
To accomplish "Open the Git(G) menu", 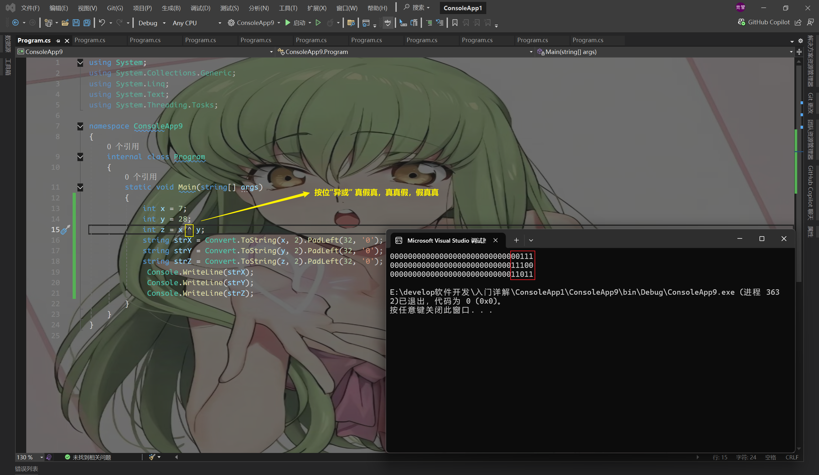I will coord(115,8).
